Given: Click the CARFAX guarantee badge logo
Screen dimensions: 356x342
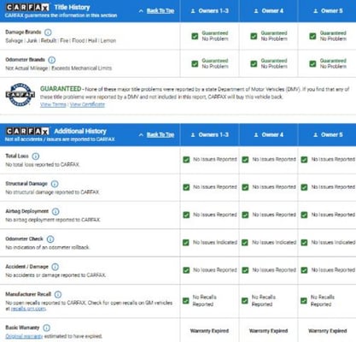Looking at the screenshot, I should pyautogui.click(x=20, y=95).
